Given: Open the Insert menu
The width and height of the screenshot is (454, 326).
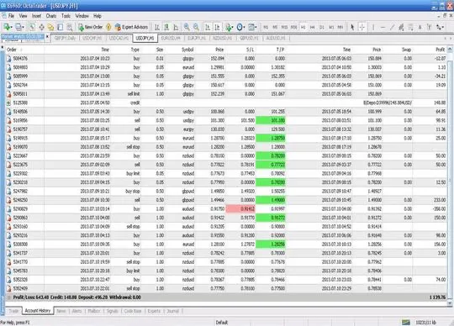Looking at the screenshot, I should click(x=36, y=16).
